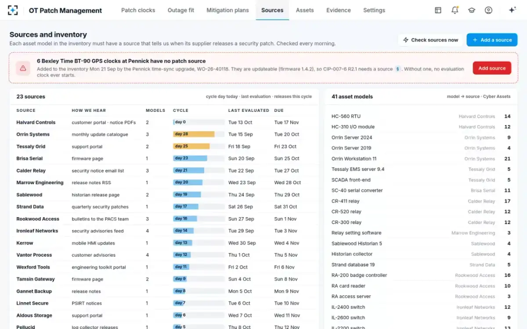Click the Rookwood Access source name

point(38,219)
